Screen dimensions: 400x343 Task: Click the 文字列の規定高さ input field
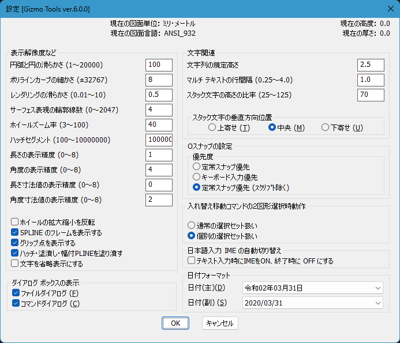[371, 65]
